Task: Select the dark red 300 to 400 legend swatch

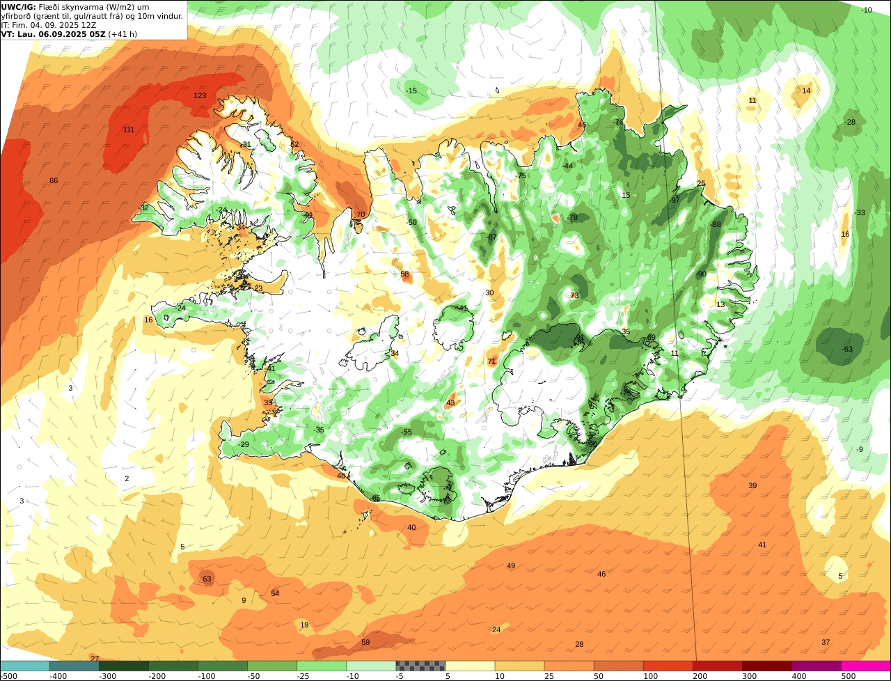Action: [766, 666]
